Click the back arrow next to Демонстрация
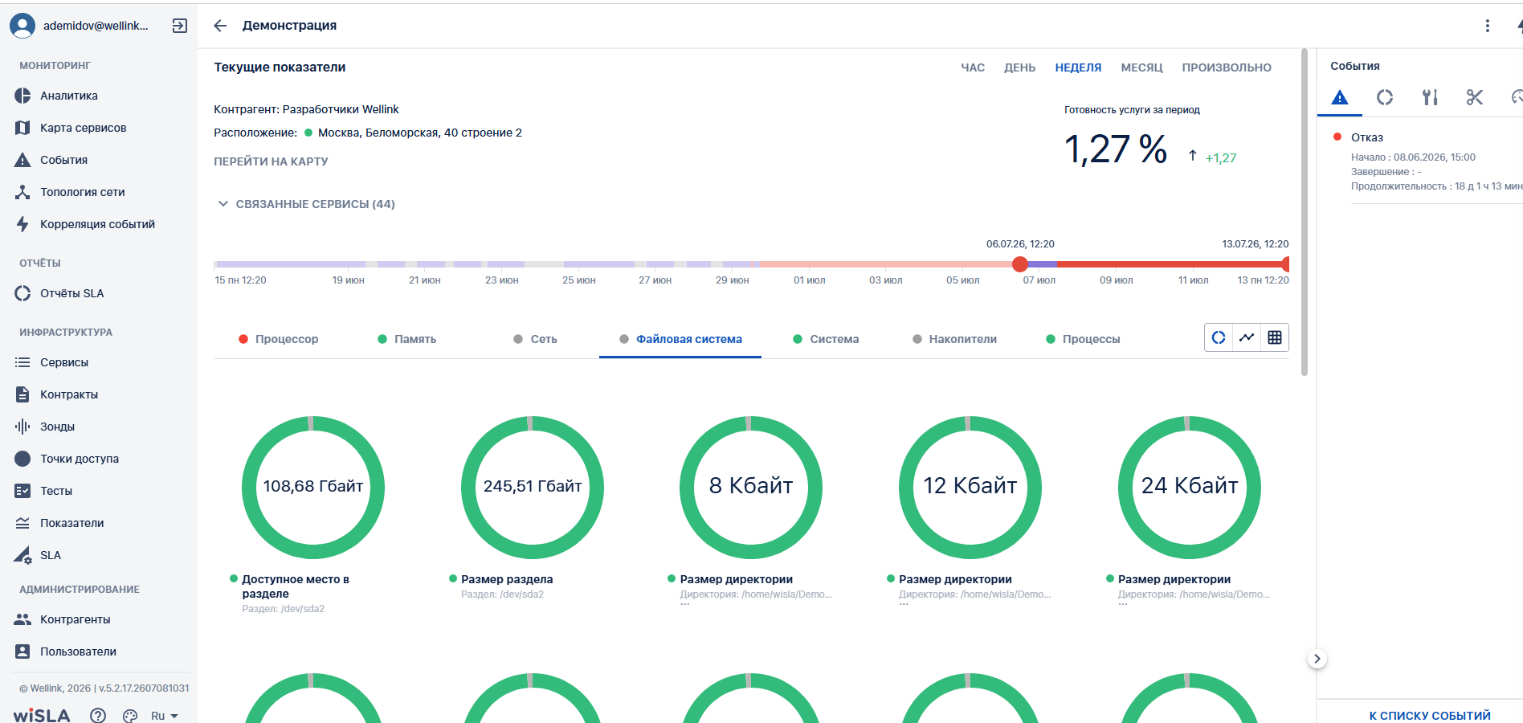 pyautogui.click(x=220, y=26)
